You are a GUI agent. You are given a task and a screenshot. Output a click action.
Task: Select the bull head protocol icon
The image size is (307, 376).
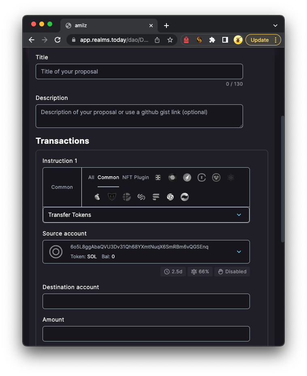[x=216, y=177]
